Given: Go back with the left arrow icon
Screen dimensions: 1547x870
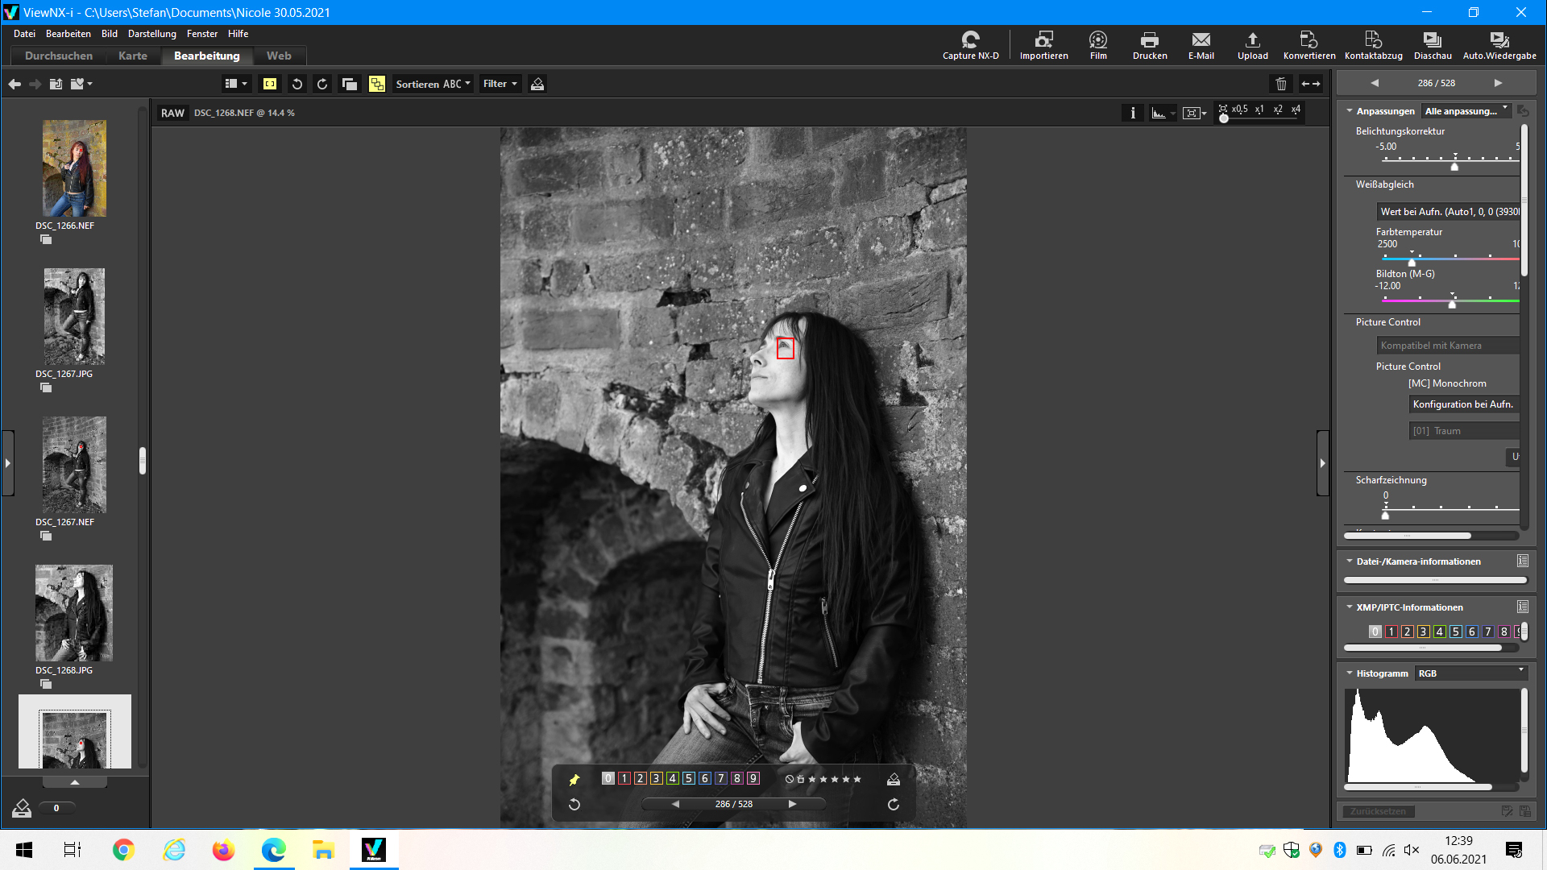Looking at the screenshot, I should 15,84.
